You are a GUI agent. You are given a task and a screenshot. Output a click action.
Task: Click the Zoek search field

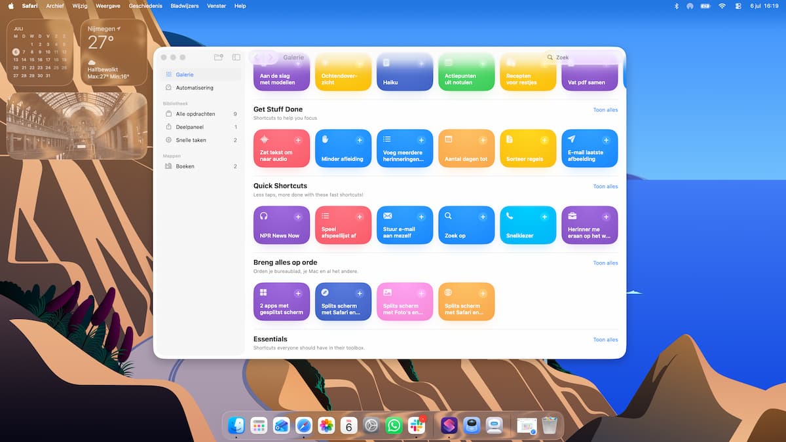580,58
